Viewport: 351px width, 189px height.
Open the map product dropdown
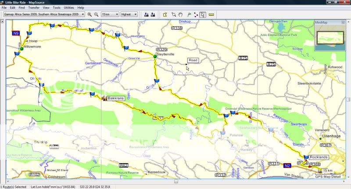[x=83, y=14]
